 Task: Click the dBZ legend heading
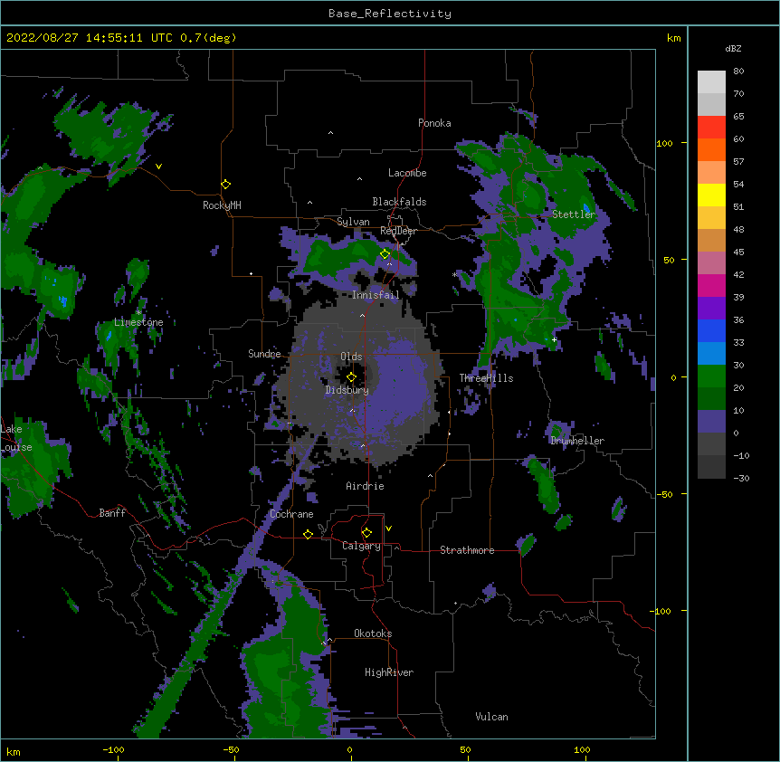coord(733,48)
